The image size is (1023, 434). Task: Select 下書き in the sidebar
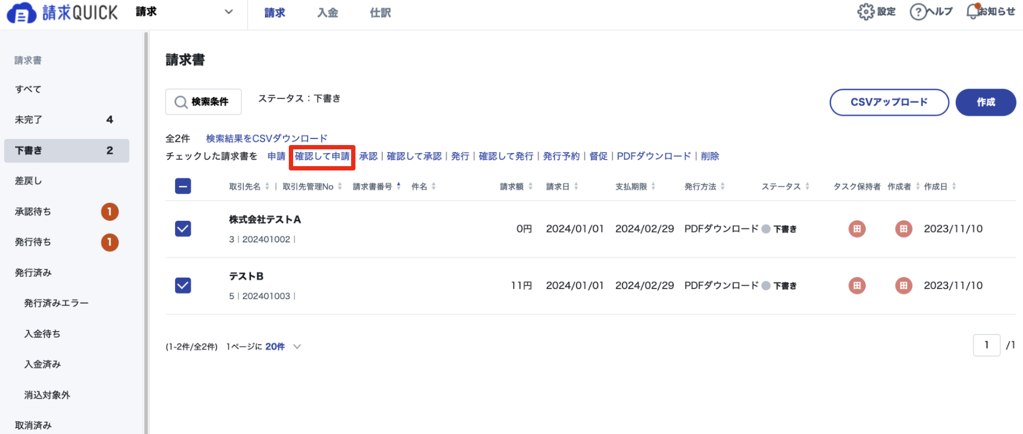pyautogui.click(x=67, y=150)
